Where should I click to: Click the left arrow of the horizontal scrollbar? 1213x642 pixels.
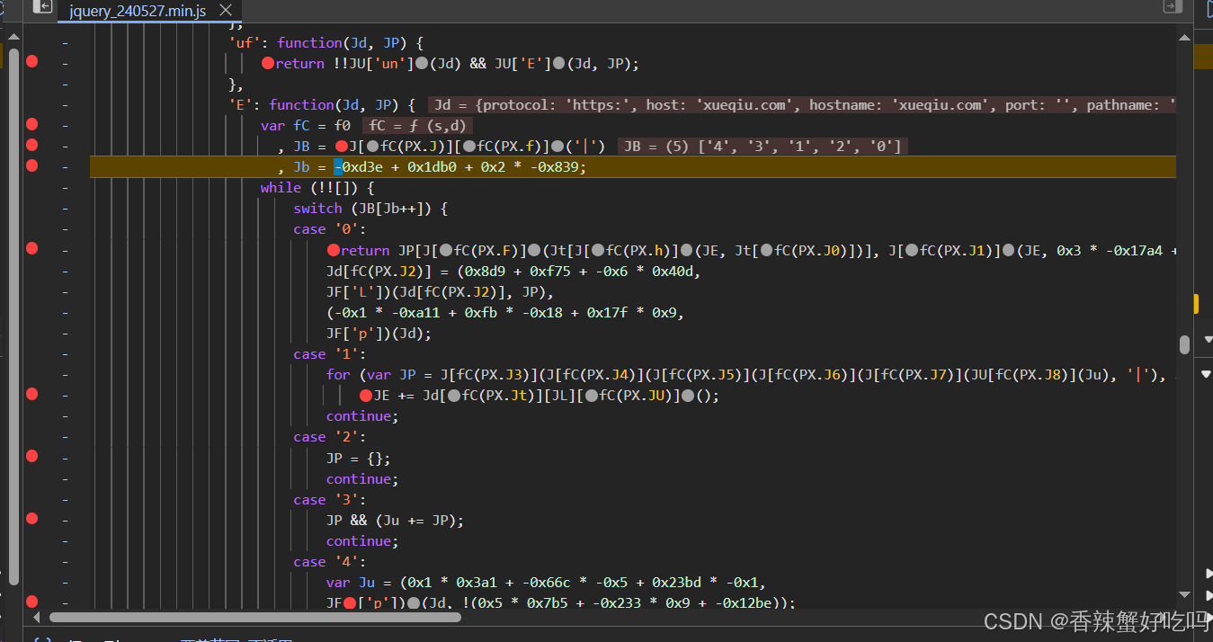pos(35,617)
